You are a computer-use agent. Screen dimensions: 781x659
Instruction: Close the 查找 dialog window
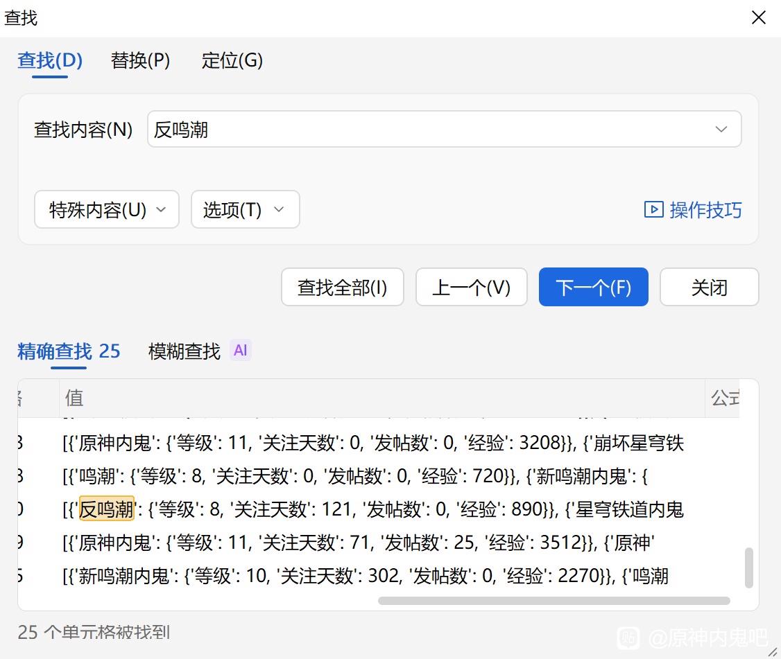pos(759,18)
